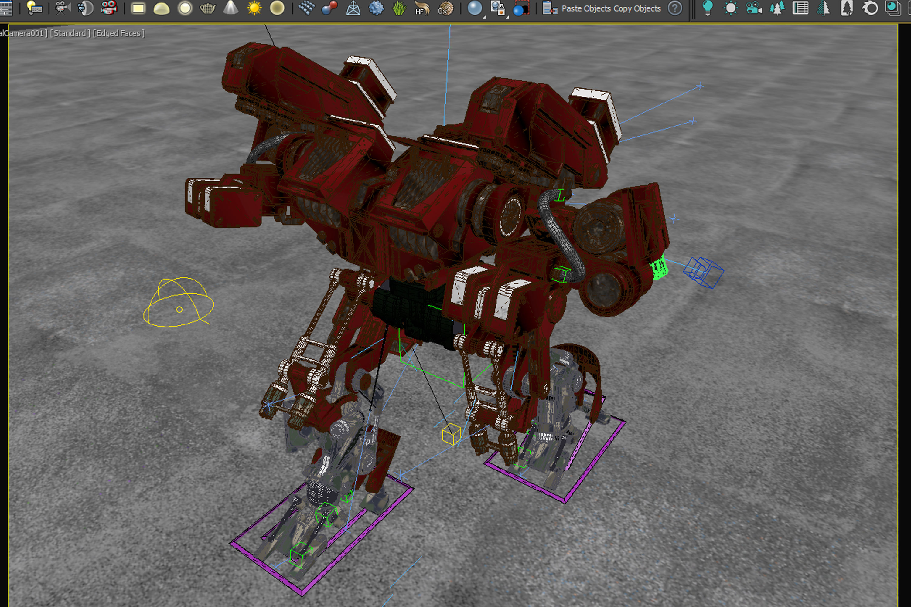Click the dotted pine tree icon
The height and width of the screenshot is (607, 911).
(824, 8)
